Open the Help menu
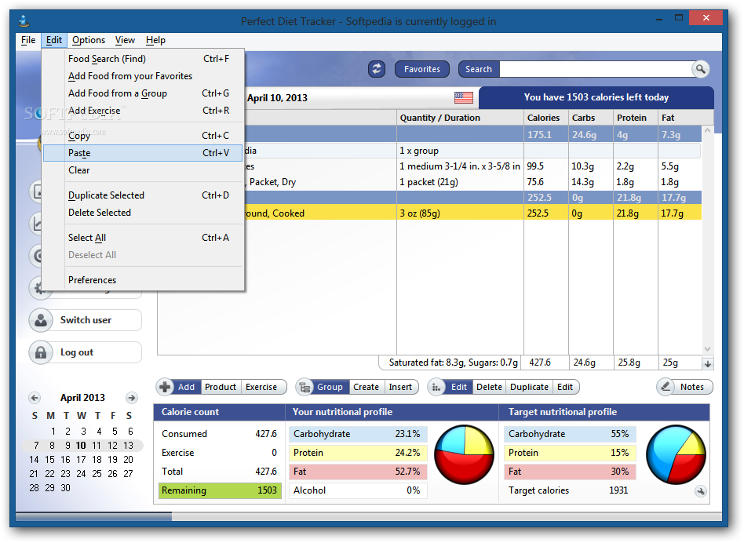This screenshot has width=744, height=543. pos(155,40)
